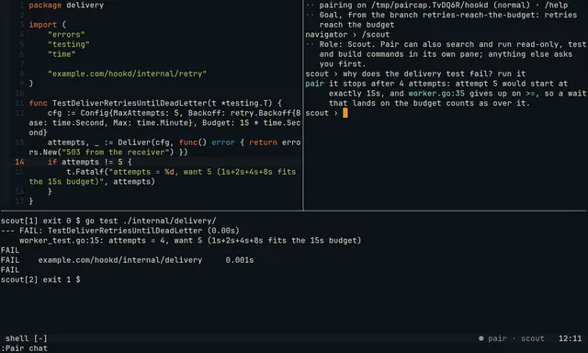588x353 pixels.
Task: Click the pair status dot indicator
Action: pyautogui.click(x=481, y=338)
